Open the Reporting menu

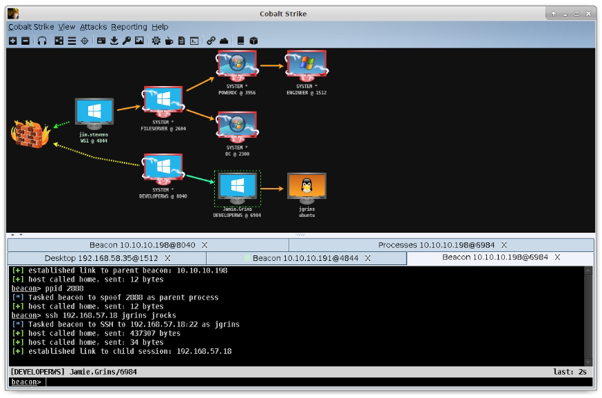click(129, 27)
